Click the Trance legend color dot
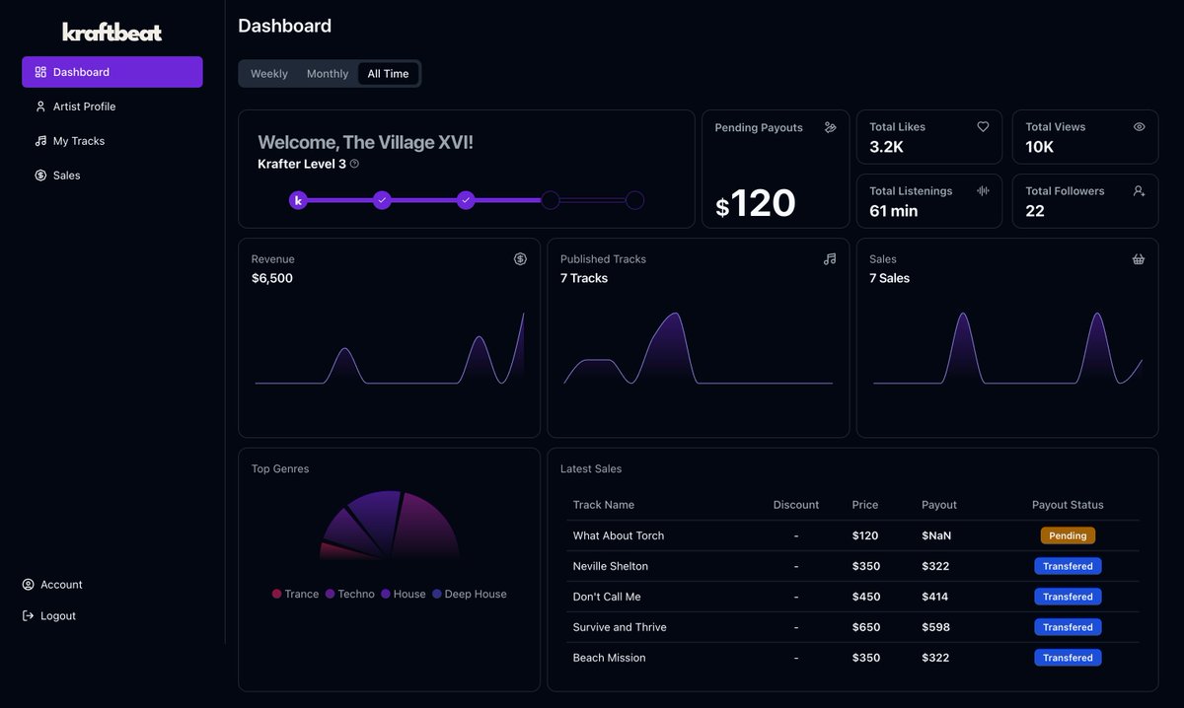Image resolution: width=1184 pixels, height=708 pixels. (x=276, y=594)
